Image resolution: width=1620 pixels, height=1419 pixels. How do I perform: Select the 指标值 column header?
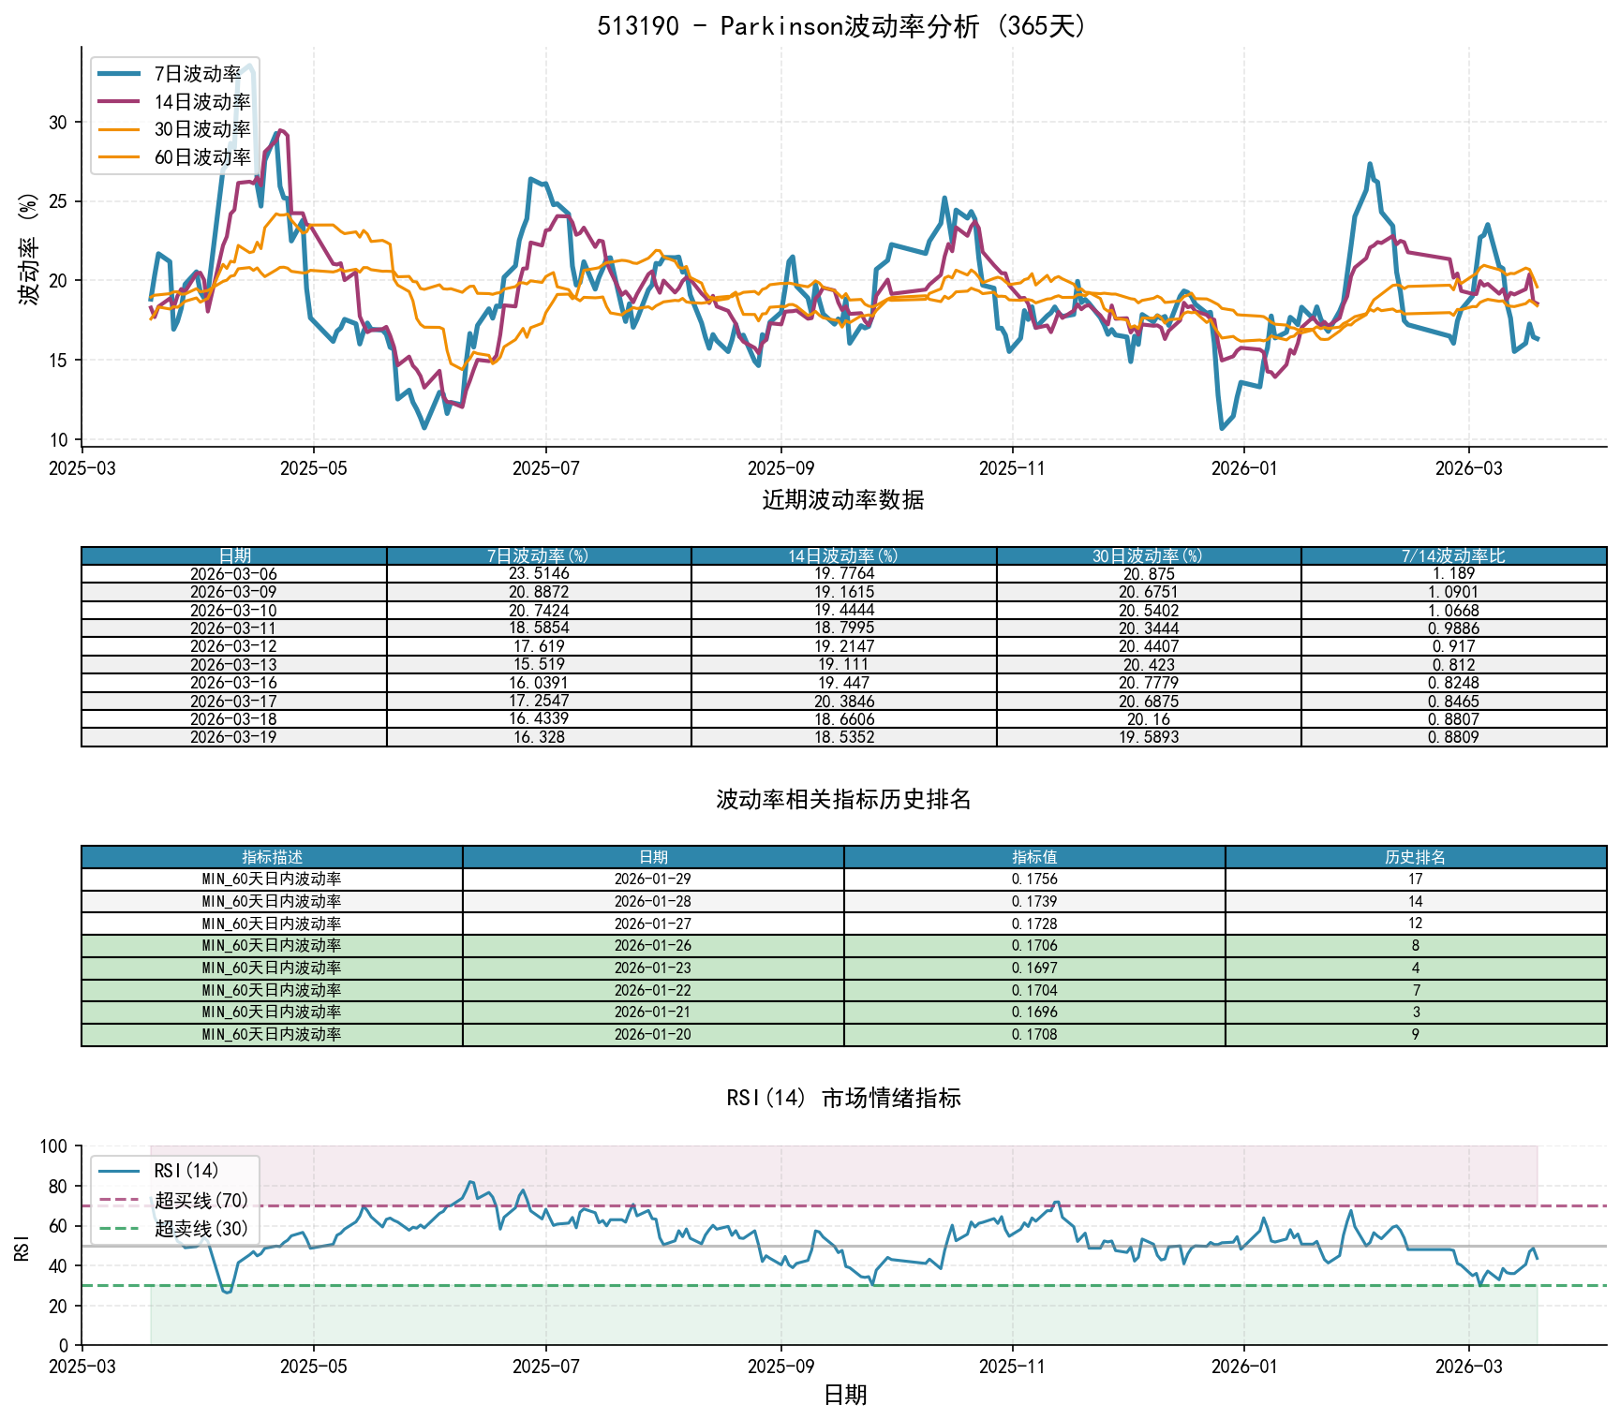point(1034,857)
